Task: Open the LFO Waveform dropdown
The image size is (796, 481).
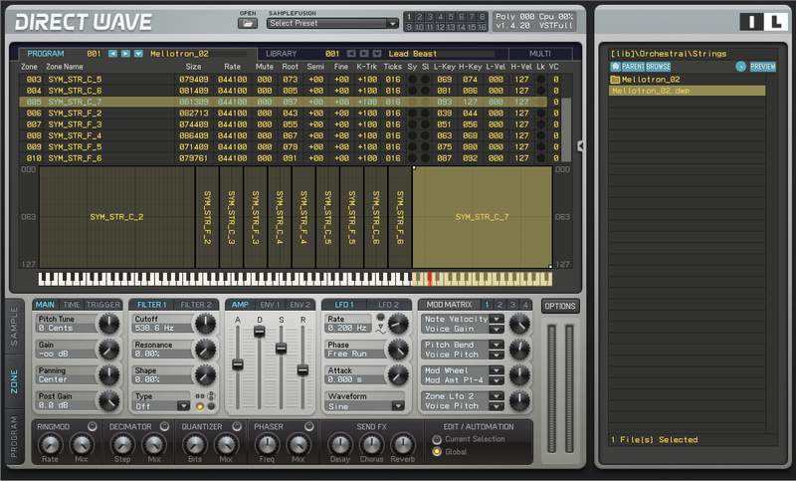Action: click(399, 406)
